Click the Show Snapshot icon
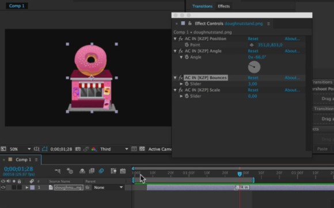Viewport: 334px width, 208px height. 86,149
